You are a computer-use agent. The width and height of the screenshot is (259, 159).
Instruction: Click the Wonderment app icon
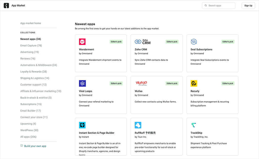tap(82, 41)
